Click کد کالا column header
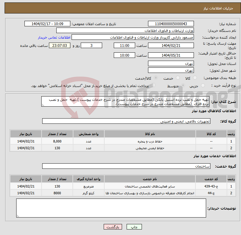241x235 pixels. 211,134
